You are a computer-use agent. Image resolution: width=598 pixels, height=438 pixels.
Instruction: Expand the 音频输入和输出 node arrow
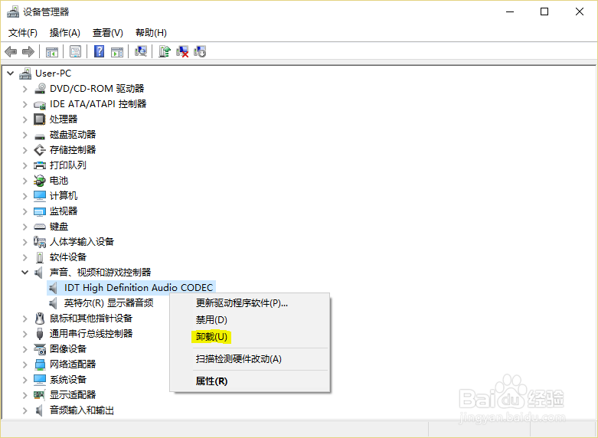[25, 410]
